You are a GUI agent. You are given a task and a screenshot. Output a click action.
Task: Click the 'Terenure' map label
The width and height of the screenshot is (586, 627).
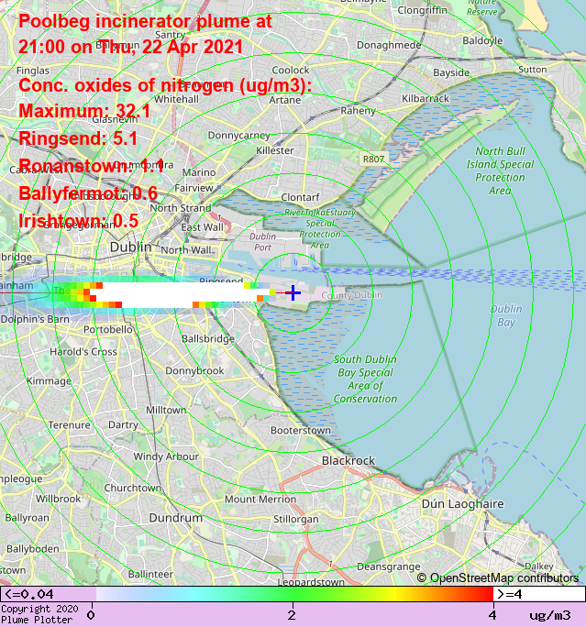coord(69,424)
